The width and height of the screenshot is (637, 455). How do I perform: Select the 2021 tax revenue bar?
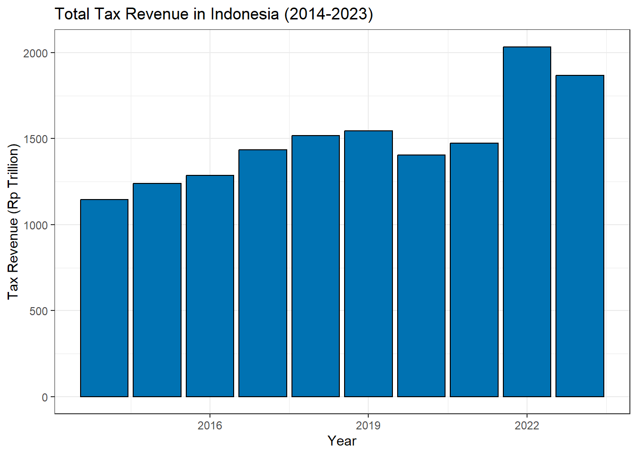474,270
